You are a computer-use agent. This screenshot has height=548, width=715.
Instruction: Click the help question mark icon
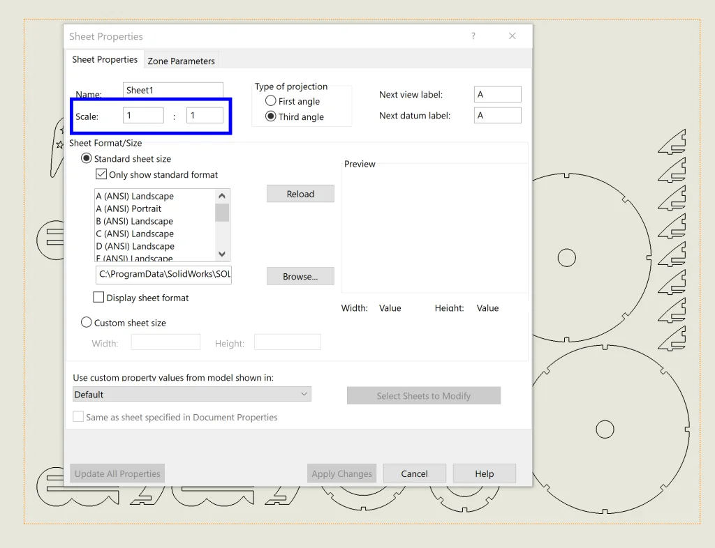[x=473, y=36]
